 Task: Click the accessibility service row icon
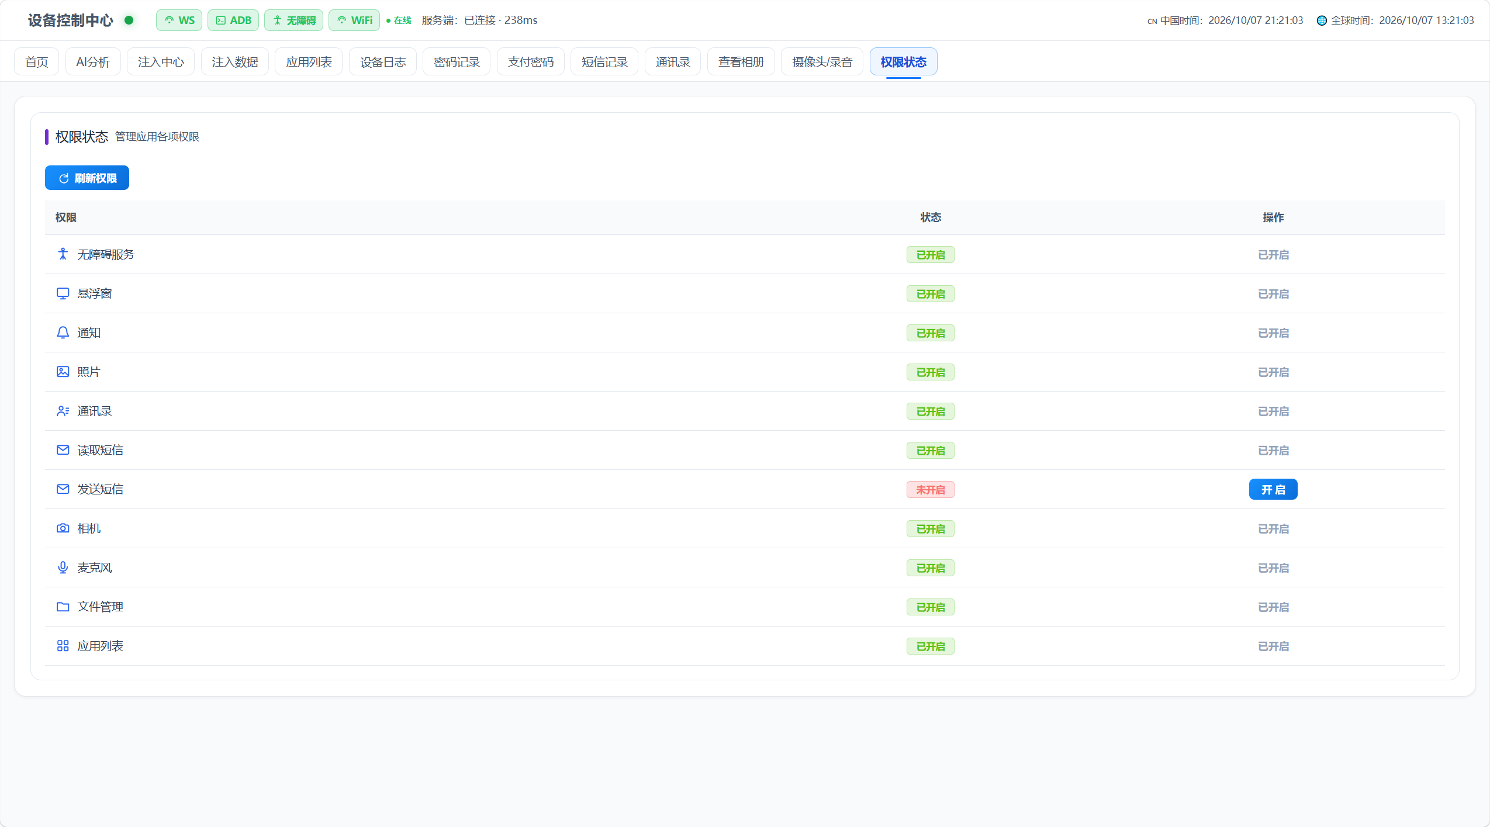pos(63,254)
